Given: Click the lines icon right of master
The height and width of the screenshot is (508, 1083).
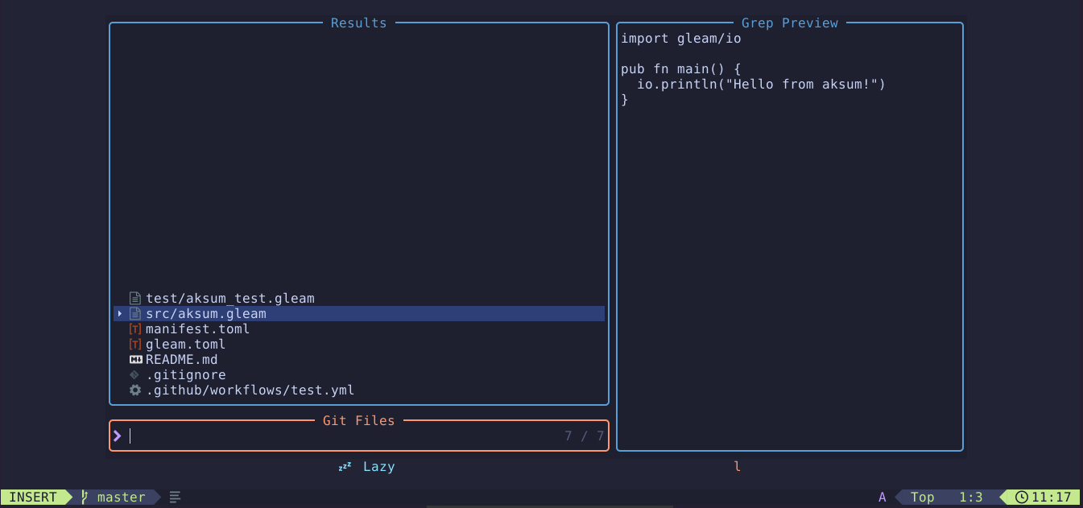Looking at the screenshot, I should 175,497.
